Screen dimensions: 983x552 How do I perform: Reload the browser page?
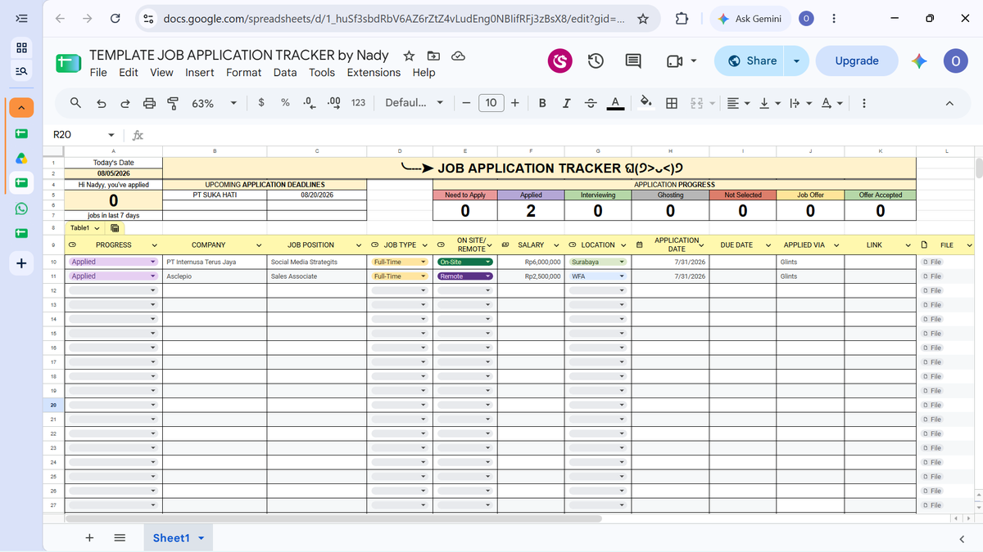pos(116,18)
